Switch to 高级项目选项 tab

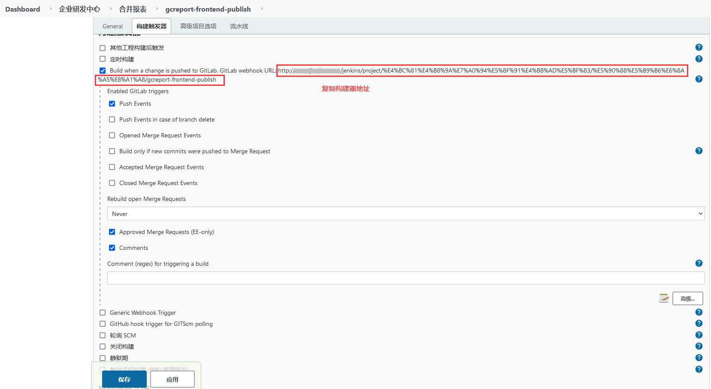[x=198, y=26]
